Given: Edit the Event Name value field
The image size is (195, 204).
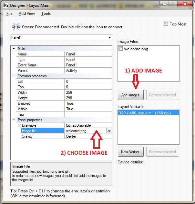Looking at the screenshot, I should 88,65.
